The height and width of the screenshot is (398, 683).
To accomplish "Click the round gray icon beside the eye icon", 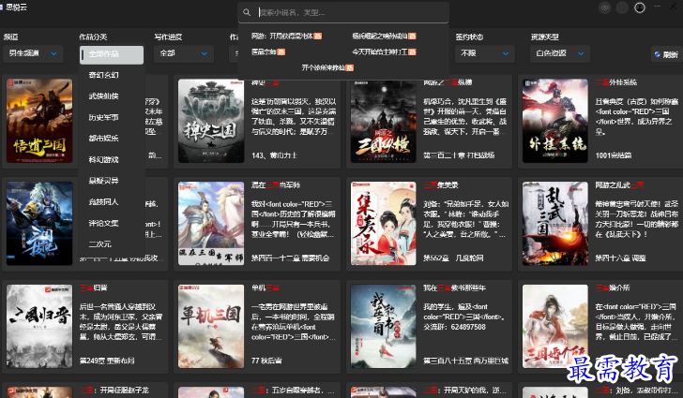I will click(622, 7).
